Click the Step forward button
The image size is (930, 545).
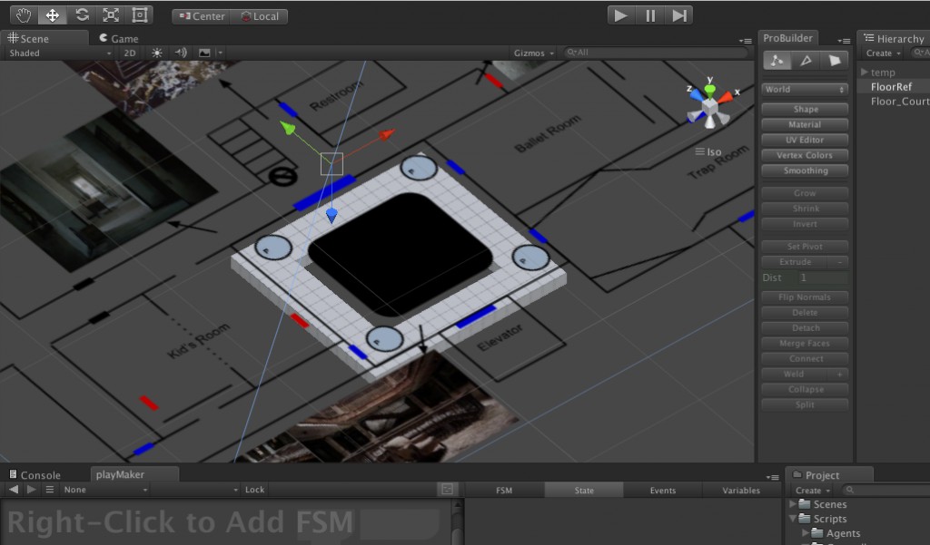point(678,15)
